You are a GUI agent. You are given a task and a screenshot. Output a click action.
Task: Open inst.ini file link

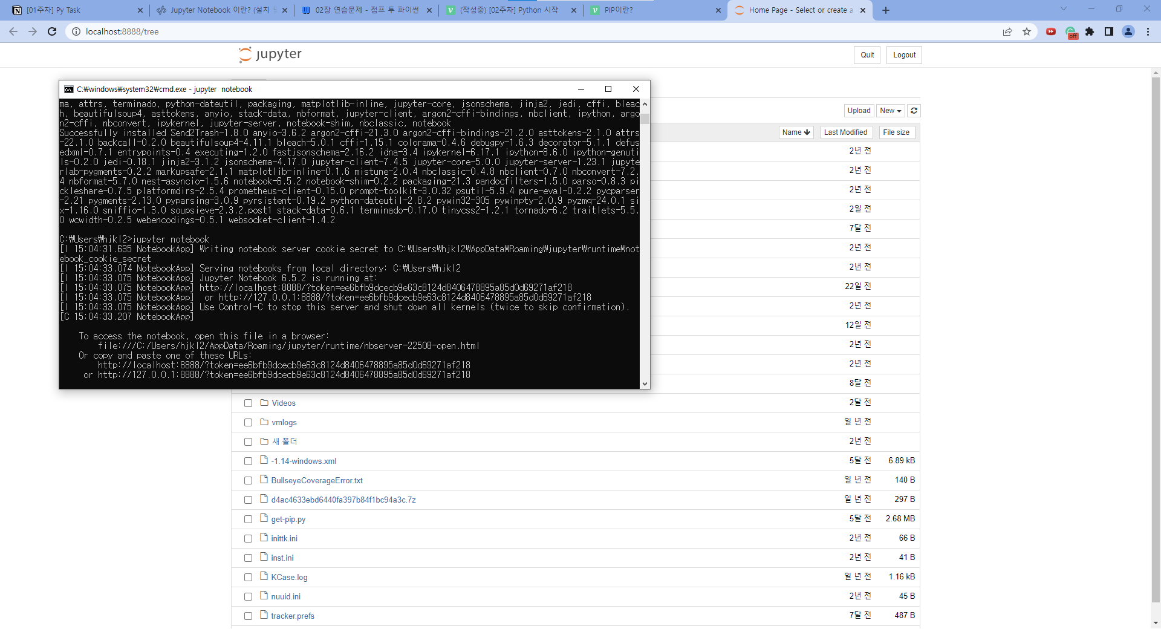point(282,558)
